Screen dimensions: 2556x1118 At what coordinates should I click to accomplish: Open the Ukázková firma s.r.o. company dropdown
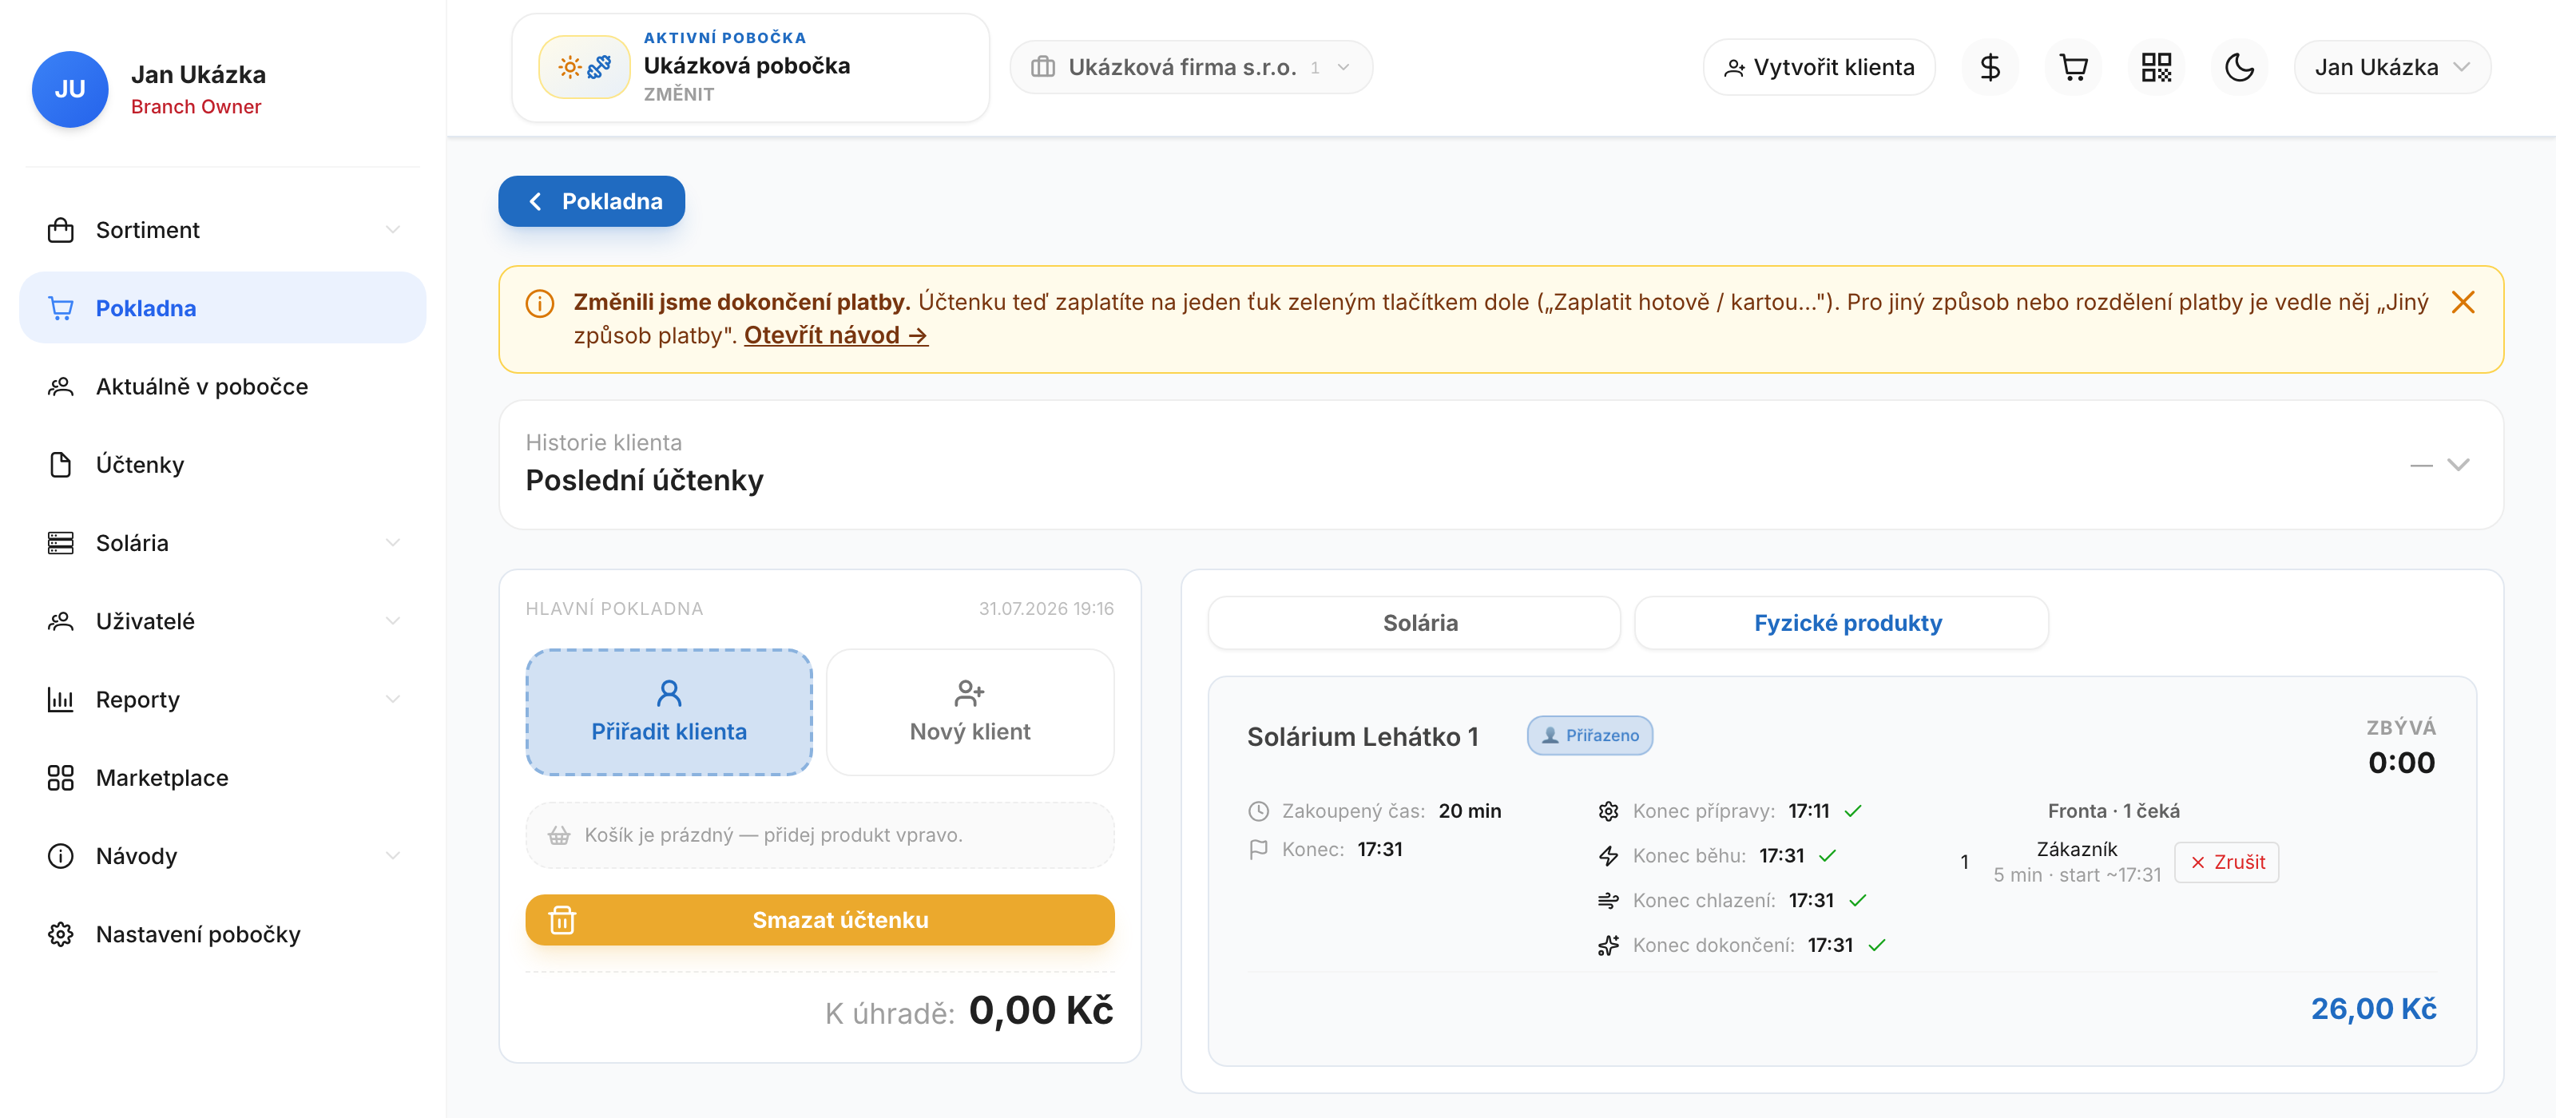click(x=1191, y=67)
